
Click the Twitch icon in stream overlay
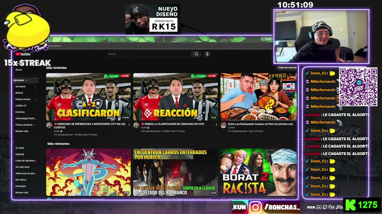[325, 207]
